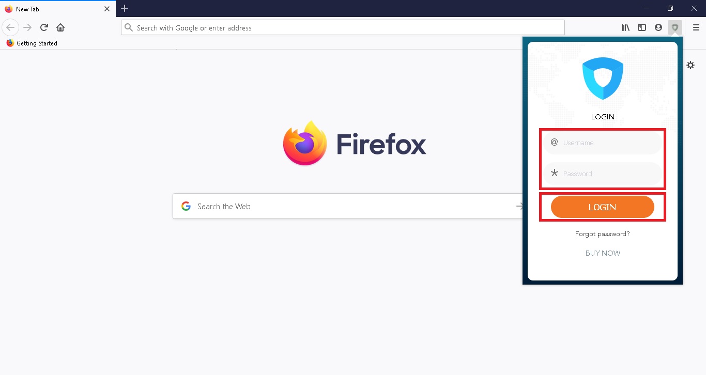This screenshot has width=706, height=375.
Task: Reload the current page
Action: coord(44,27)
